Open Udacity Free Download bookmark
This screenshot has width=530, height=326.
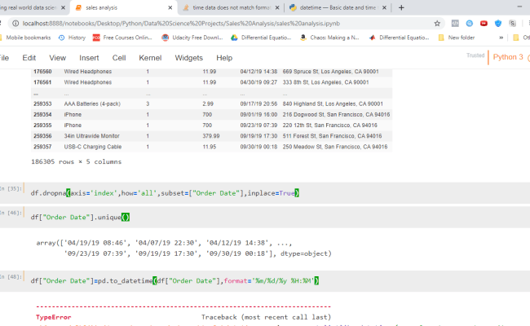192,37
